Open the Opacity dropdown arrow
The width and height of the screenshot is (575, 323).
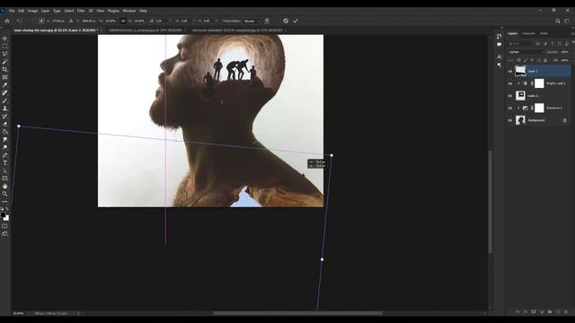(x=572, y=52)
